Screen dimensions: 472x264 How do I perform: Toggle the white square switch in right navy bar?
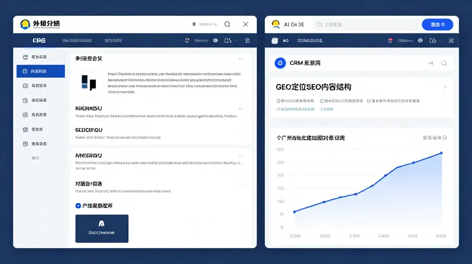click(x=275, y=41)
